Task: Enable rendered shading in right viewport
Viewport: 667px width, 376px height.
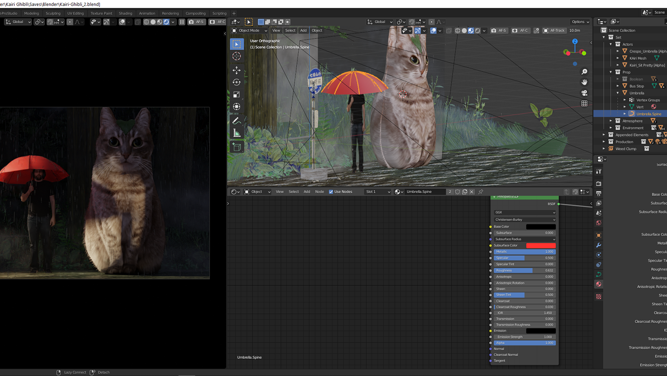Action: [x=477, y=31]
